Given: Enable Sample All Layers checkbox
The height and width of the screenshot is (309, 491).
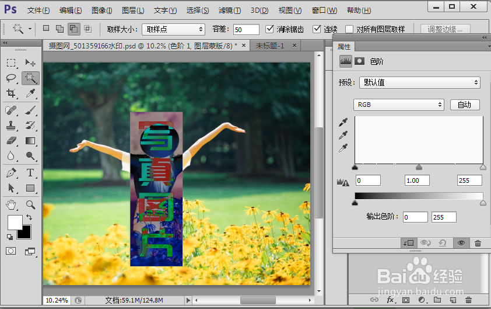Looking at the screenshot, I should (x=349, y=29).
